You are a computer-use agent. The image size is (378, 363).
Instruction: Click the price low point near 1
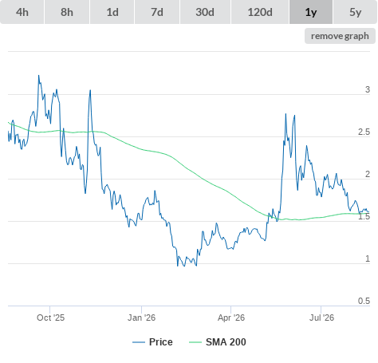[184, 266]
